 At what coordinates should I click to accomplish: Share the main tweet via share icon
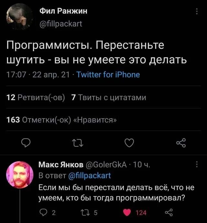click(x=181, y=142)
